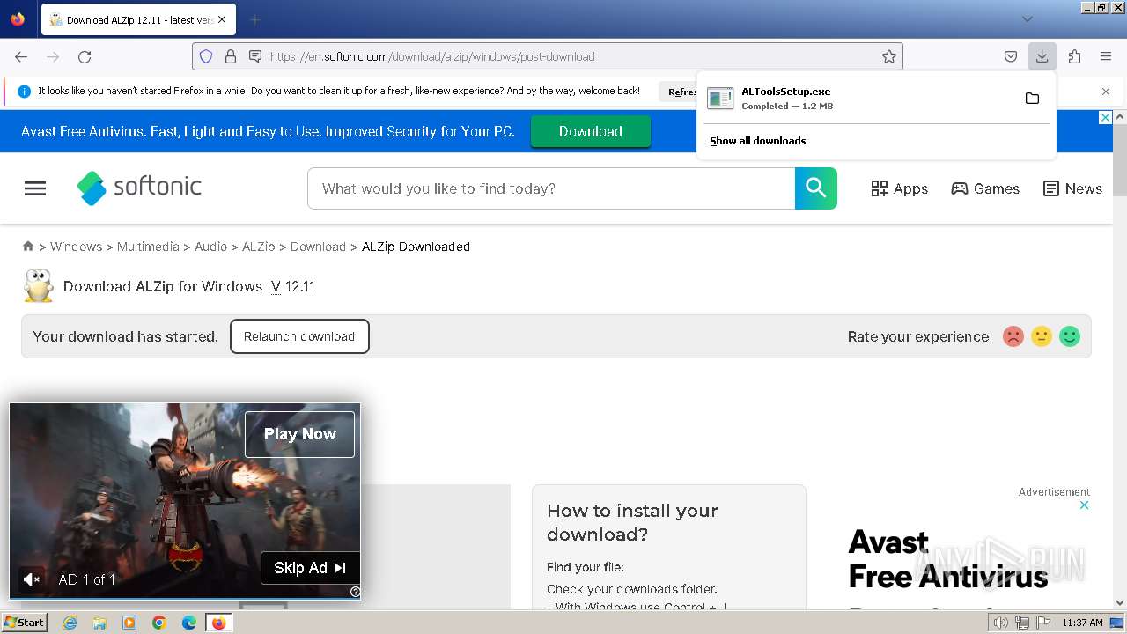Open Save to Pocket icon
Viewport: 1127px width, 634px height.
pos(1011,56)
